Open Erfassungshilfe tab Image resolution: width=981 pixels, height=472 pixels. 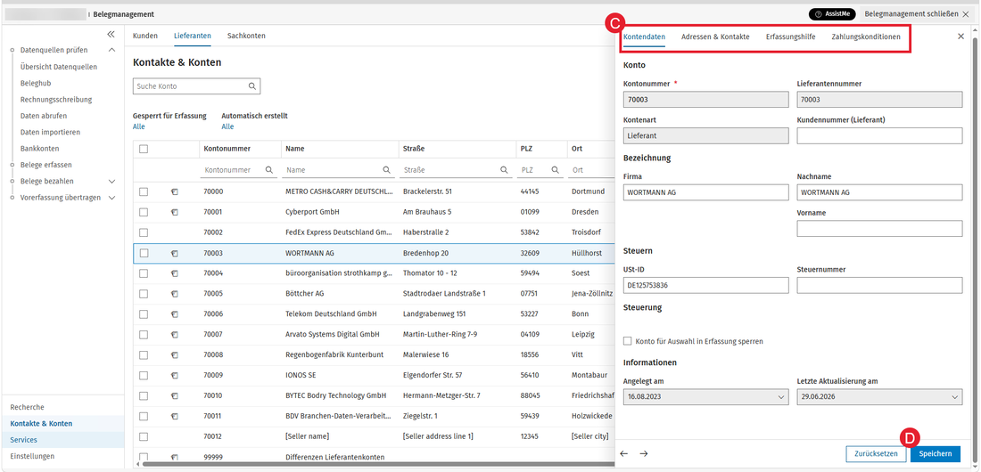tap(791, 37)
